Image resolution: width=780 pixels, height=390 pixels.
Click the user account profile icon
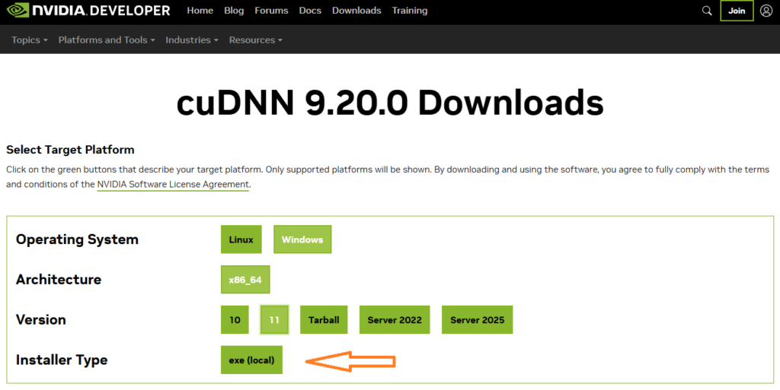[766, 11]
